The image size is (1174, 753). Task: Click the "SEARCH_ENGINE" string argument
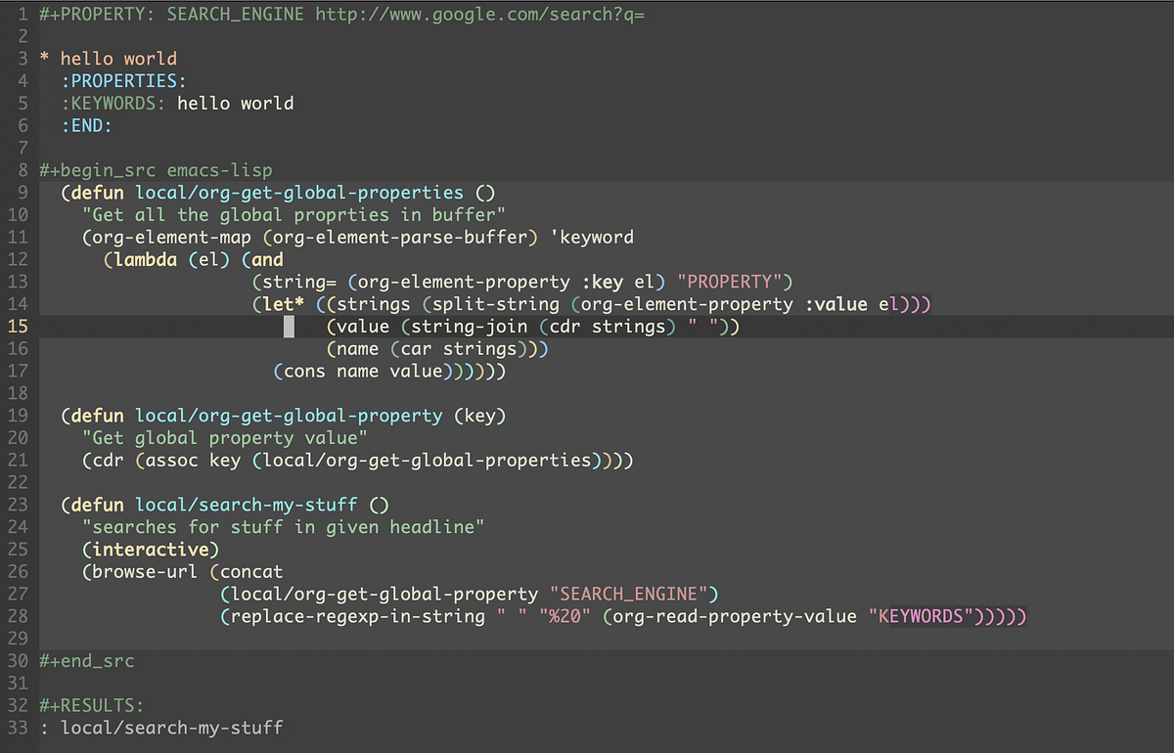(x=629, y=594)
